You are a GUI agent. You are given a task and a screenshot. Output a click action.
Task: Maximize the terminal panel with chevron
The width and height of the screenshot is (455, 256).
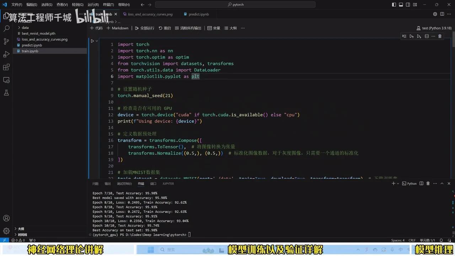click(x=442, y=183)
